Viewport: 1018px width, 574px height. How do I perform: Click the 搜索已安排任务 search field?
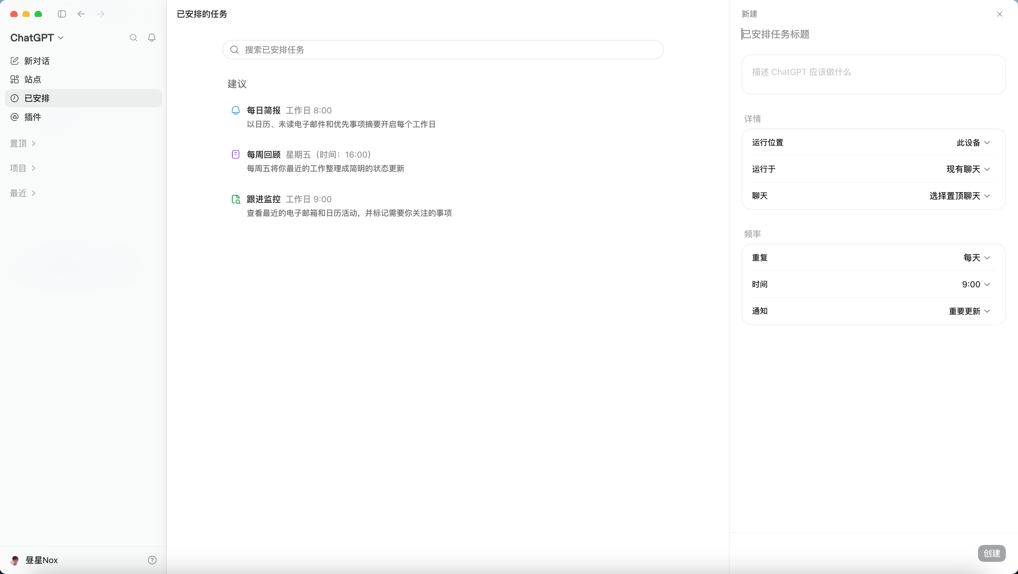click(x=443, y=50)
